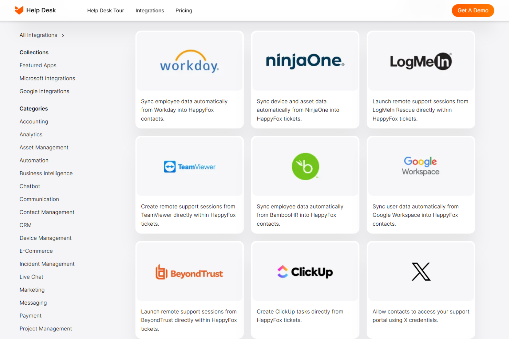Open the Google Workspace integration

[421, 166]
